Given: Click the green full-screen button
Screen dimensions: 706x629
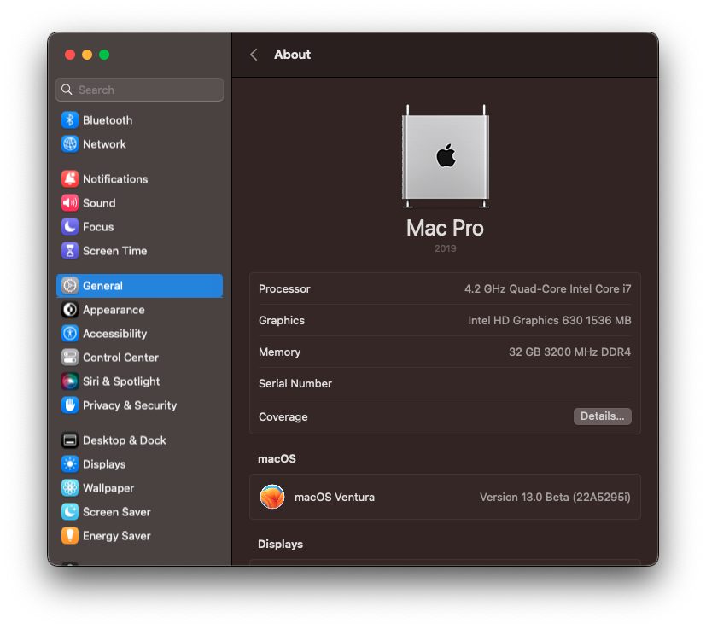Looking at the screenshot, I should (104, 55).
